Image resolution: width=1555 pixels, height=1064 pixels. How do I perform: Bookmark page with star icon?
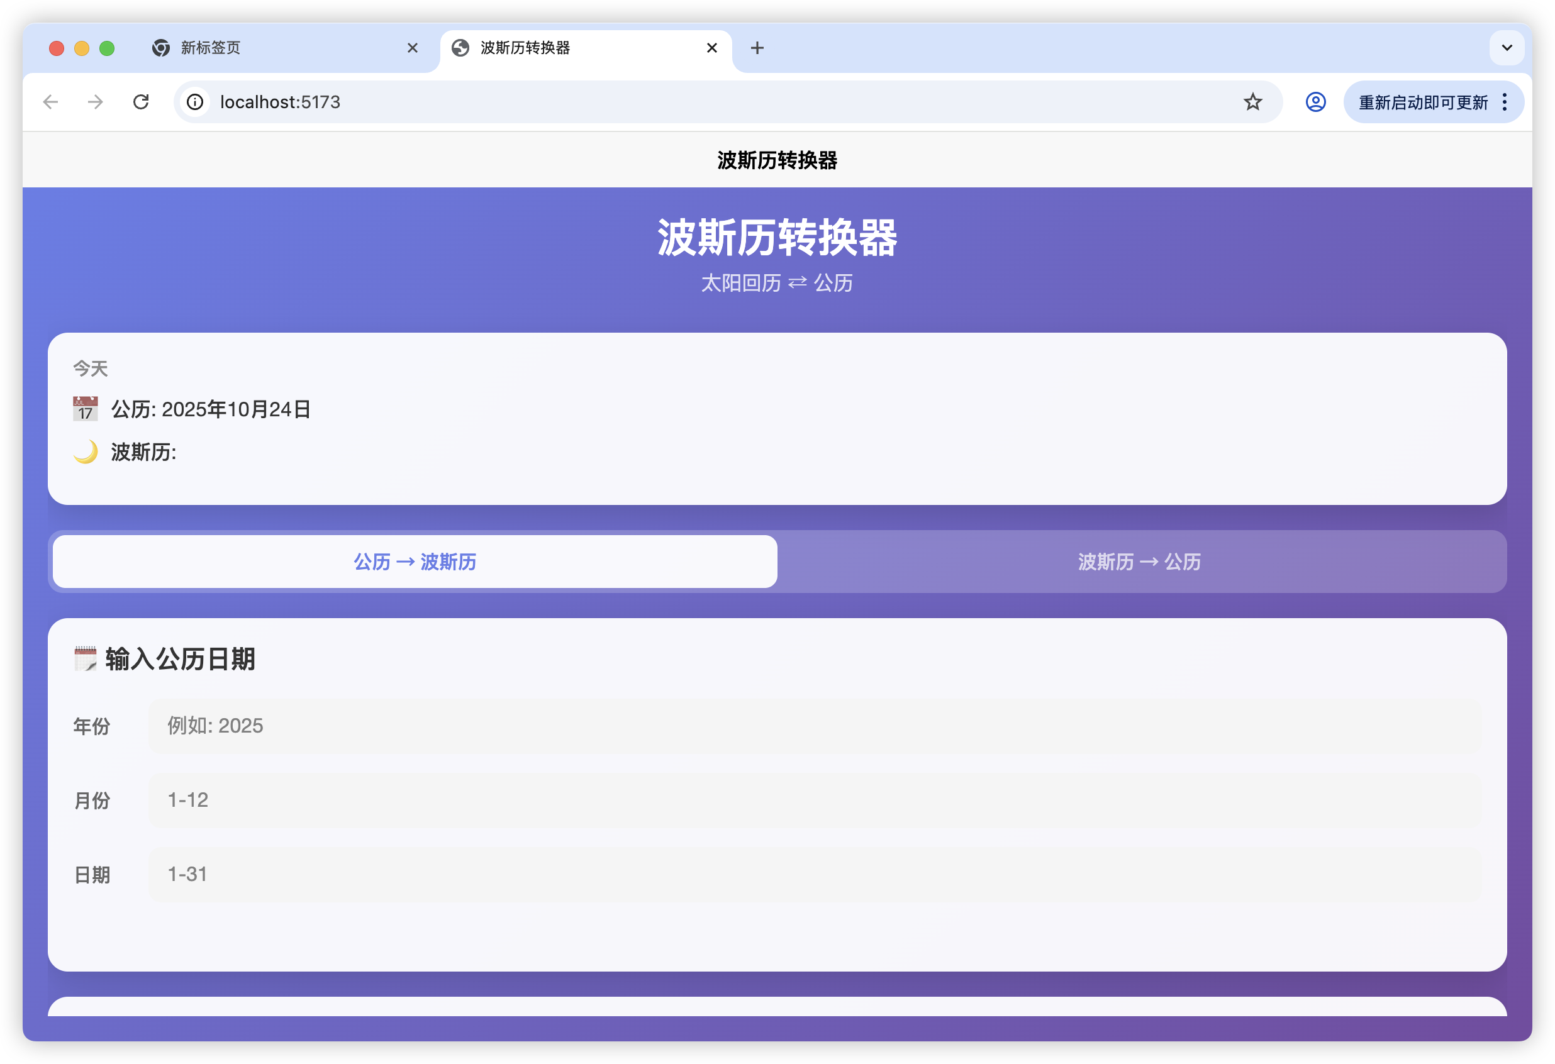tap(1252, 102)
